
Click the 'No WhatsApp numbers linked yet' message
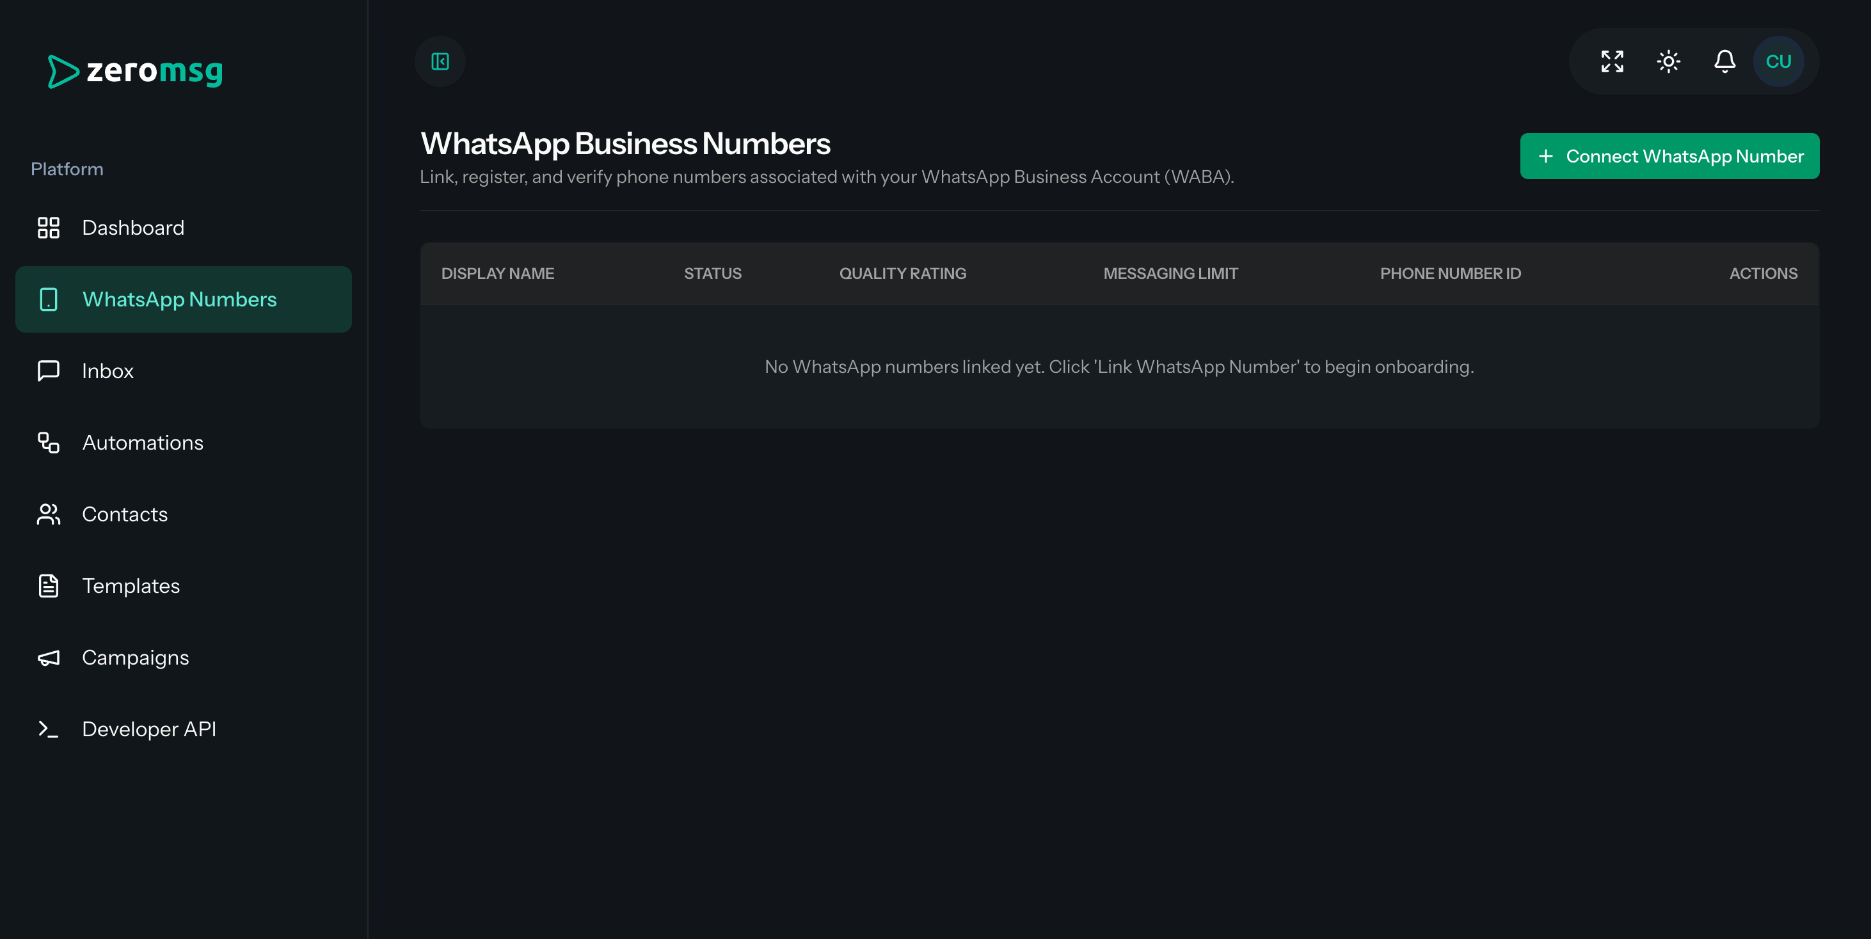pos(1119,367)
